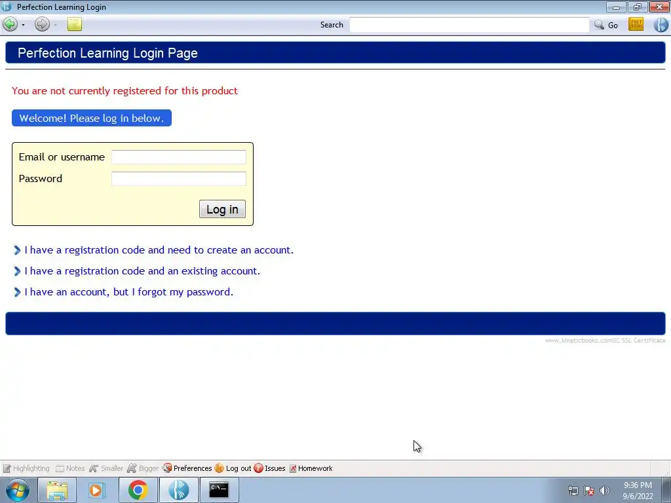671x503 pixels.
Task: Click the Smaller text size tool
Action: coord(106,468)
